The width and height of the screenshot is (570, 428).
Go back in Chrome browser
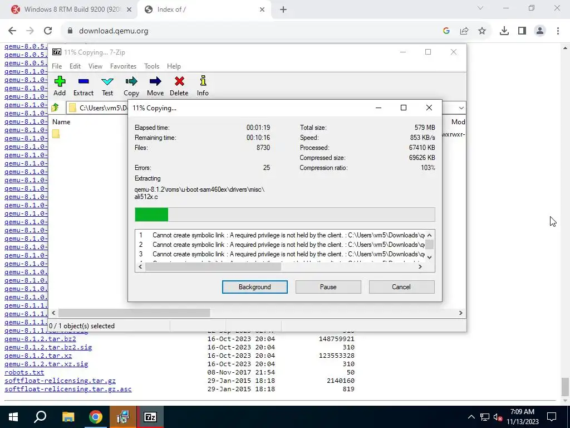point(12,31)
